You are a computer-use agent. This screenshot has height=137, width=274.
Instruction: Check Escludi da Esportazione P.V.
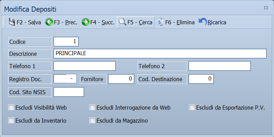tap(192, 108)
